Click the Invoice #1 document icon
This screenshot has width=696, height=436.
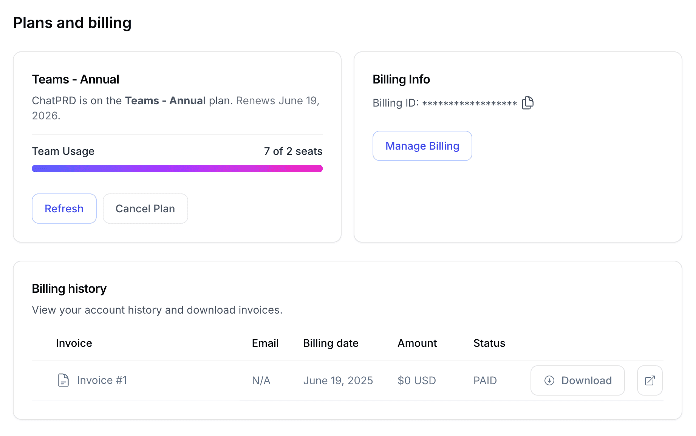click(x=63, y=380)
